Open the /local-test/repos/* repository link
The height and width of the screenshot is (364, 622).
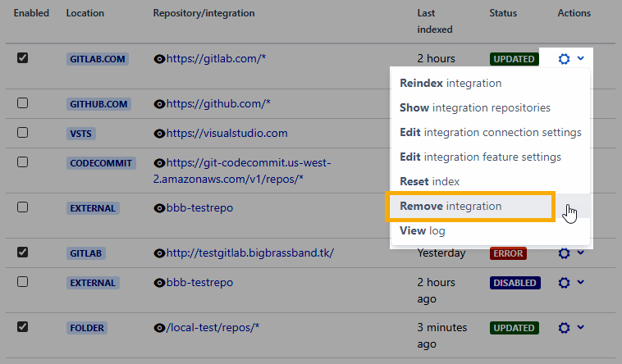coord(213,328)
